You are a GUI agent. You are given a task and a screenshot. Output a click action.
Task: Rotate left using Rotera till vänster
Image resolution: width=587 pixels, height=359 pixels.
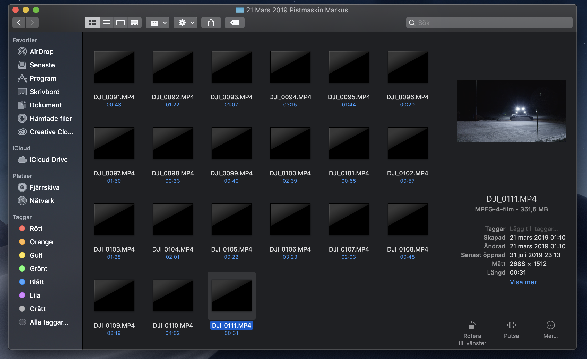pyautogui.click(x=472, y=325)
